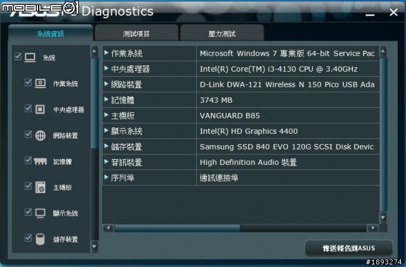This screenshot has height=267, width=406.
Task: Open the 壓力測試 tab
Action: click(x=222, y=33)
